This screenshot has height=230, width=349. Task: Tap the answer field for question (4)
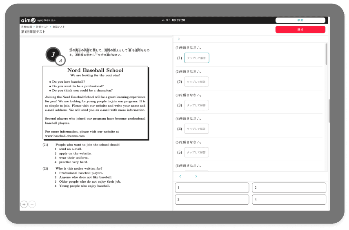(x=196, y=129)
